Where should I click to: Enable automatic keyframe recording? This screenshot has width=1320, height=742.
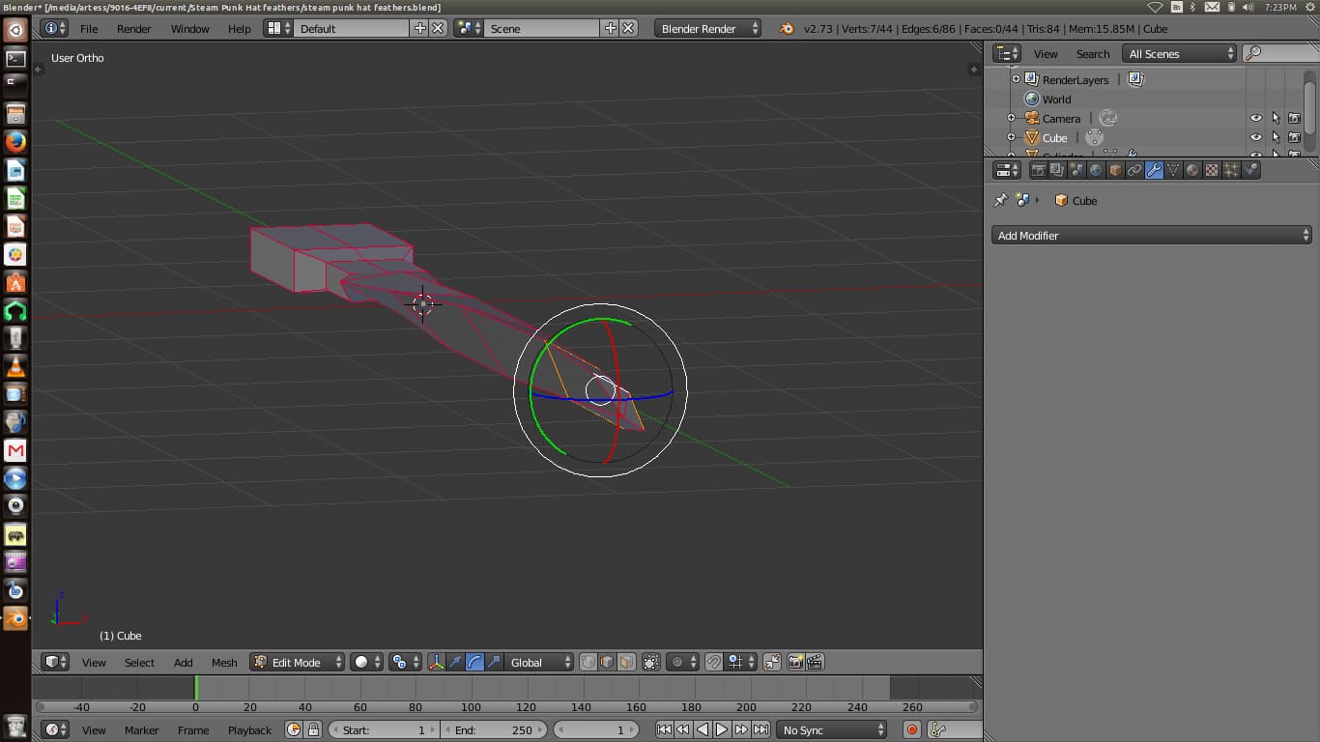[909, 729]
